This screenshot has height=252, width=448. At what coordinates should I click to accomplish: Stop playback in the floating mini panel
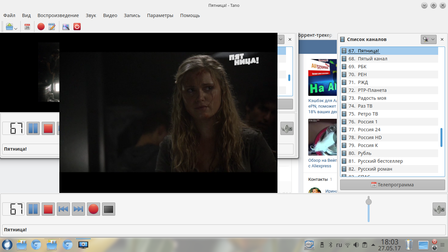(48, 128)
